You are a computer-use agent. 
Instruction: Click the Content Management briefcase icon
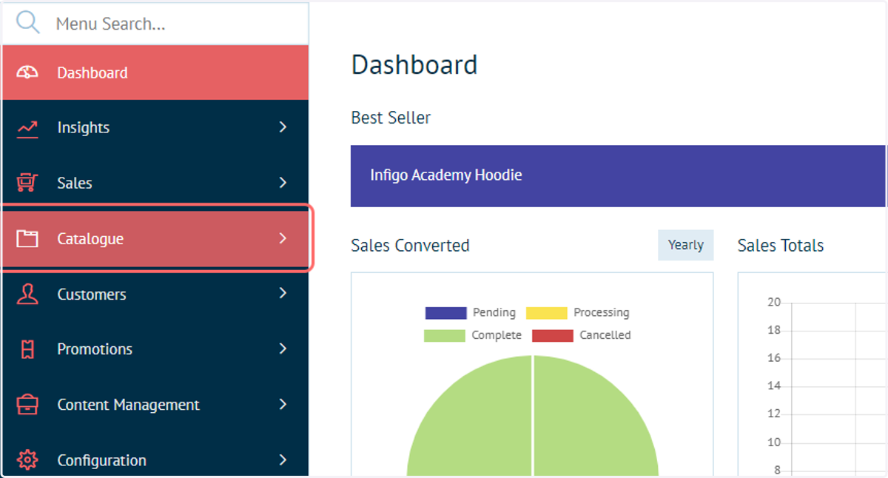[x=27, y=405]
